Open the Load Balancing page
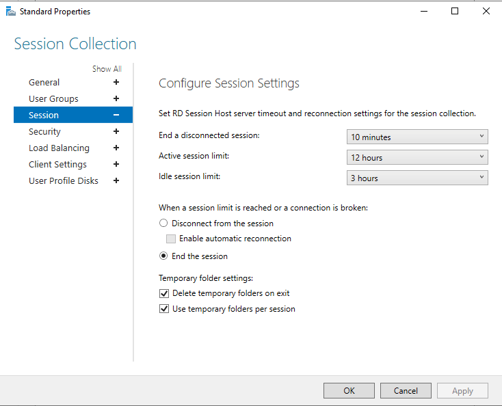 [59, 148]
